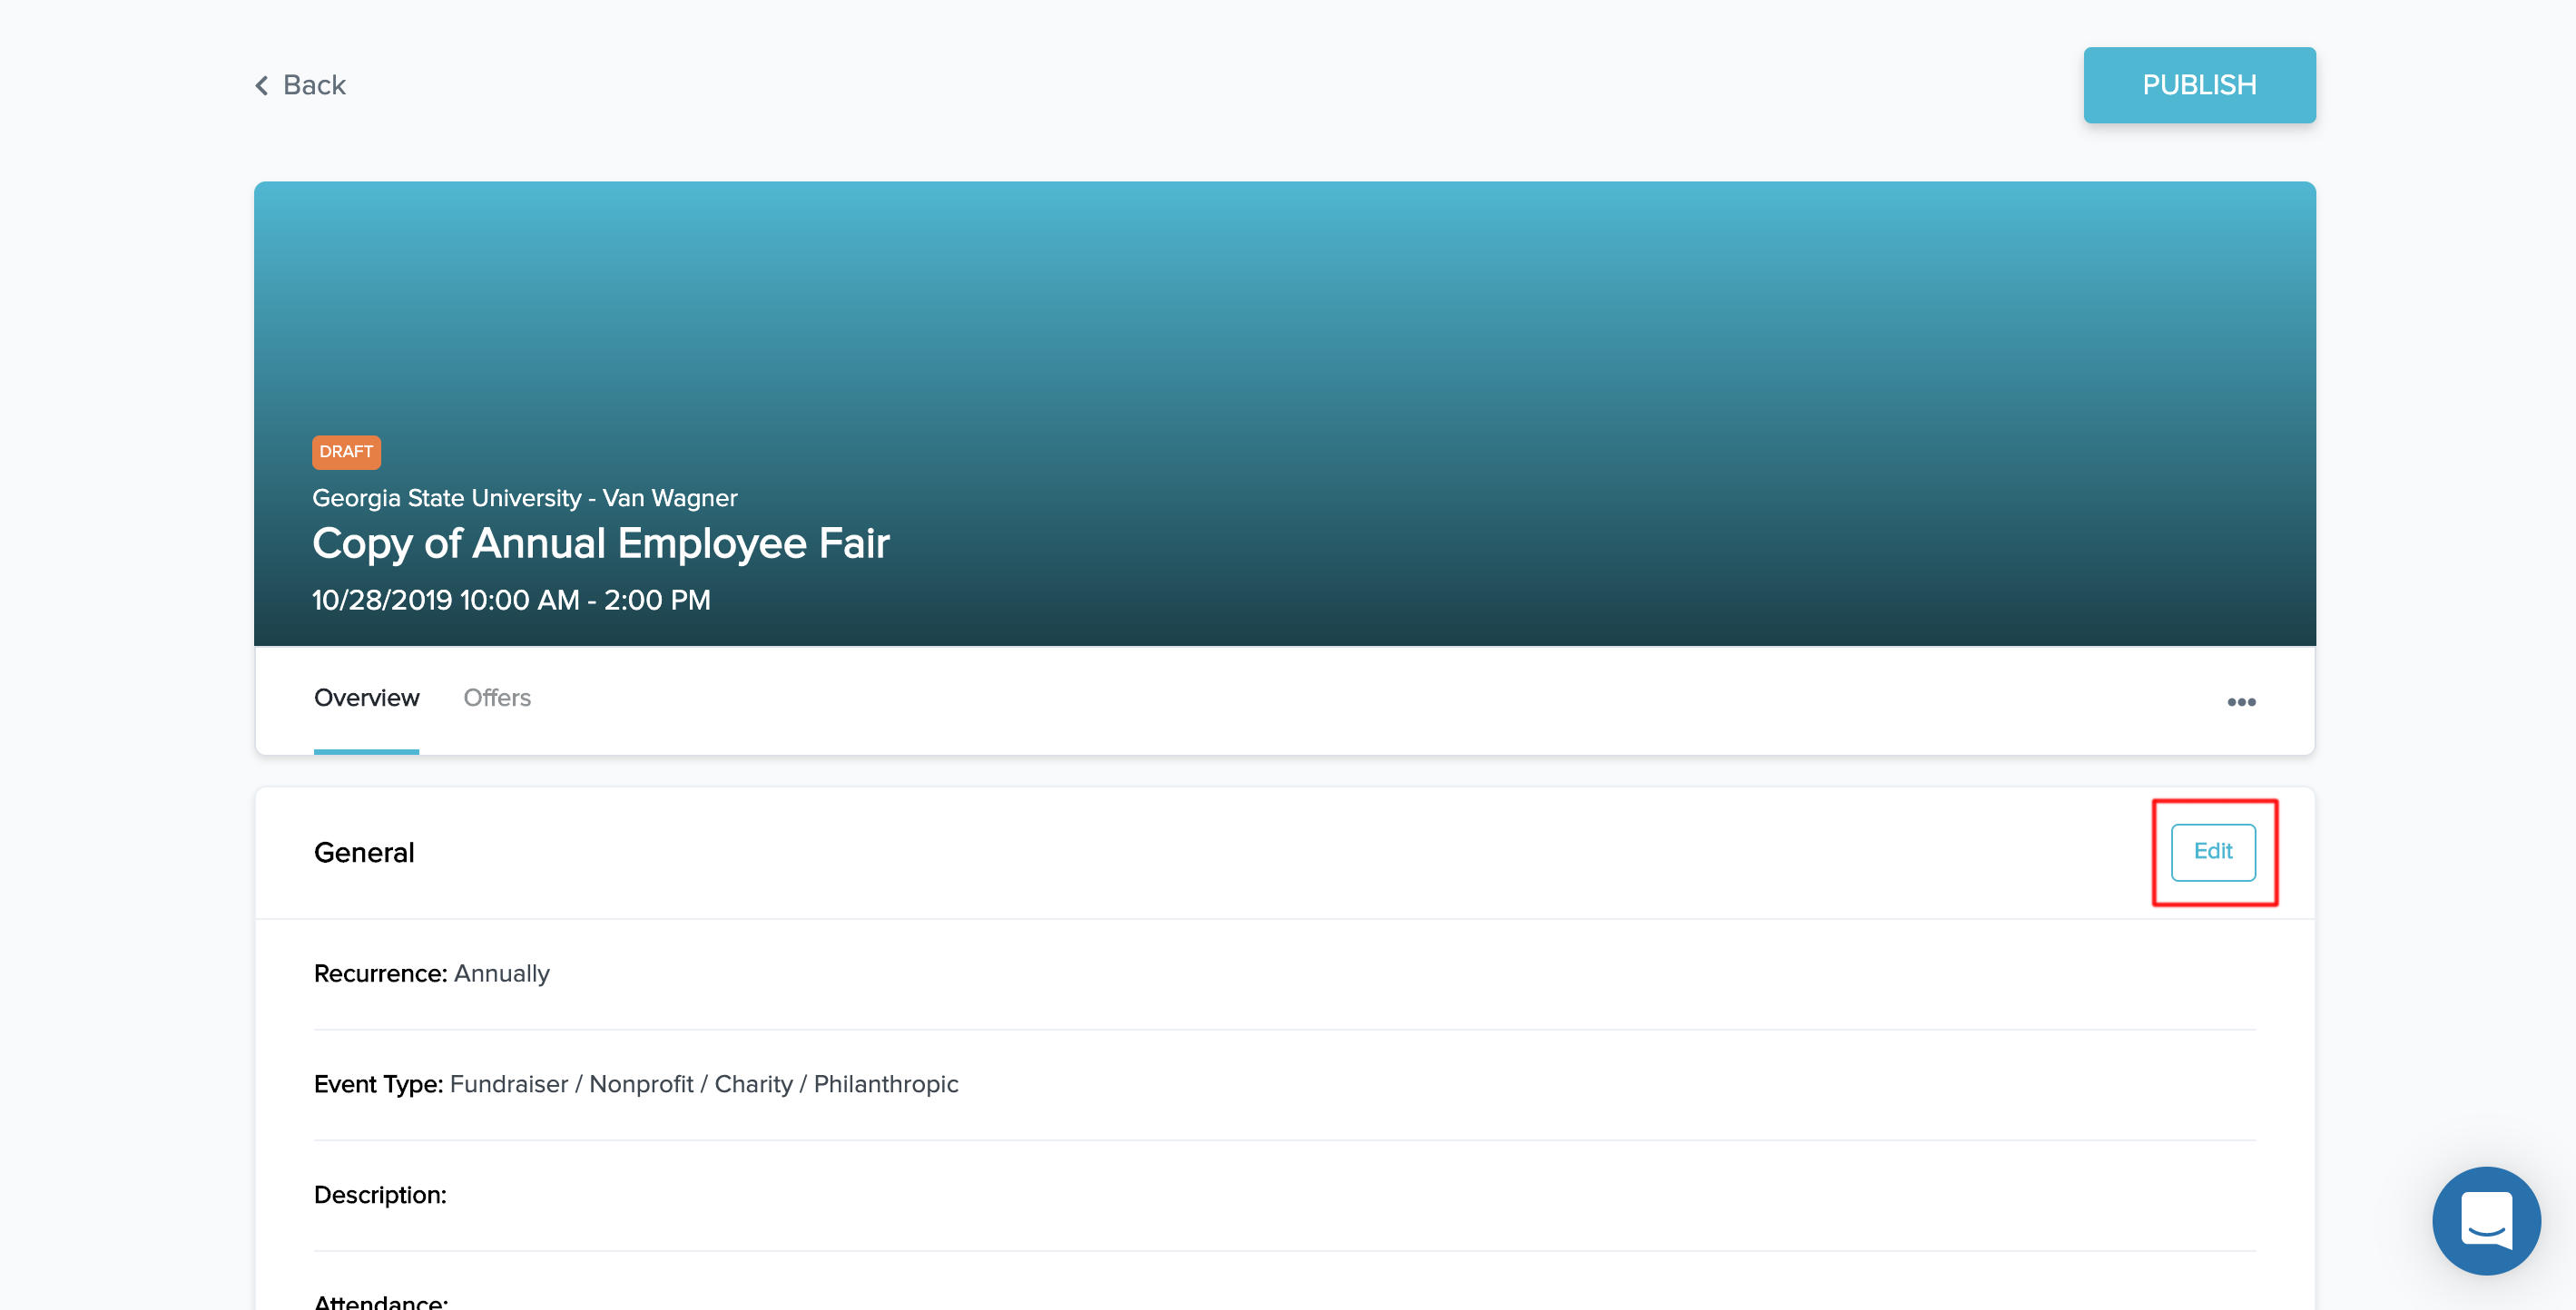The image size is (2576, 1310).
Task: Click the 'General' section heading
Action: pyautogui.click(x=364, y=853)
